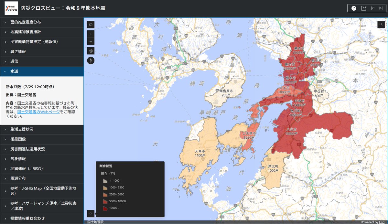Screen dimensions: 388x224
Task: Zoom in with the plus button
Action: 91,34
